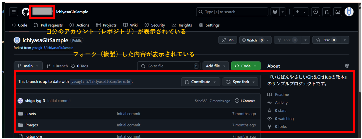The width and height of the screenshot is (362, 139).
Task: Expand the Star lists dropdown arrow
Action: pos(345,40)
